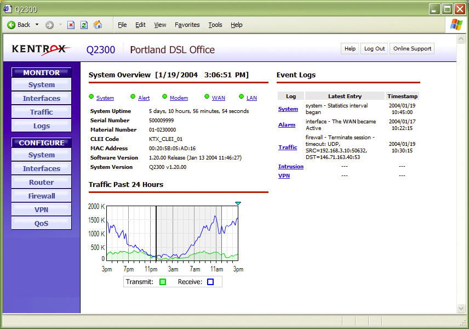Click the Help button in the page header
The width and height of the screenshot is (469, 329).
350,48
